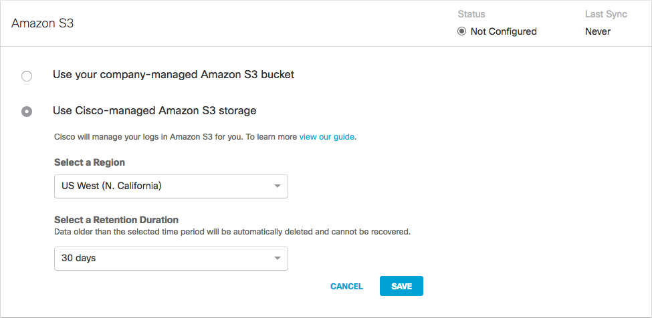Click the Status column header
Image resolution: width=652 pixels, height=318 pixels.
(x=471, y=14)
